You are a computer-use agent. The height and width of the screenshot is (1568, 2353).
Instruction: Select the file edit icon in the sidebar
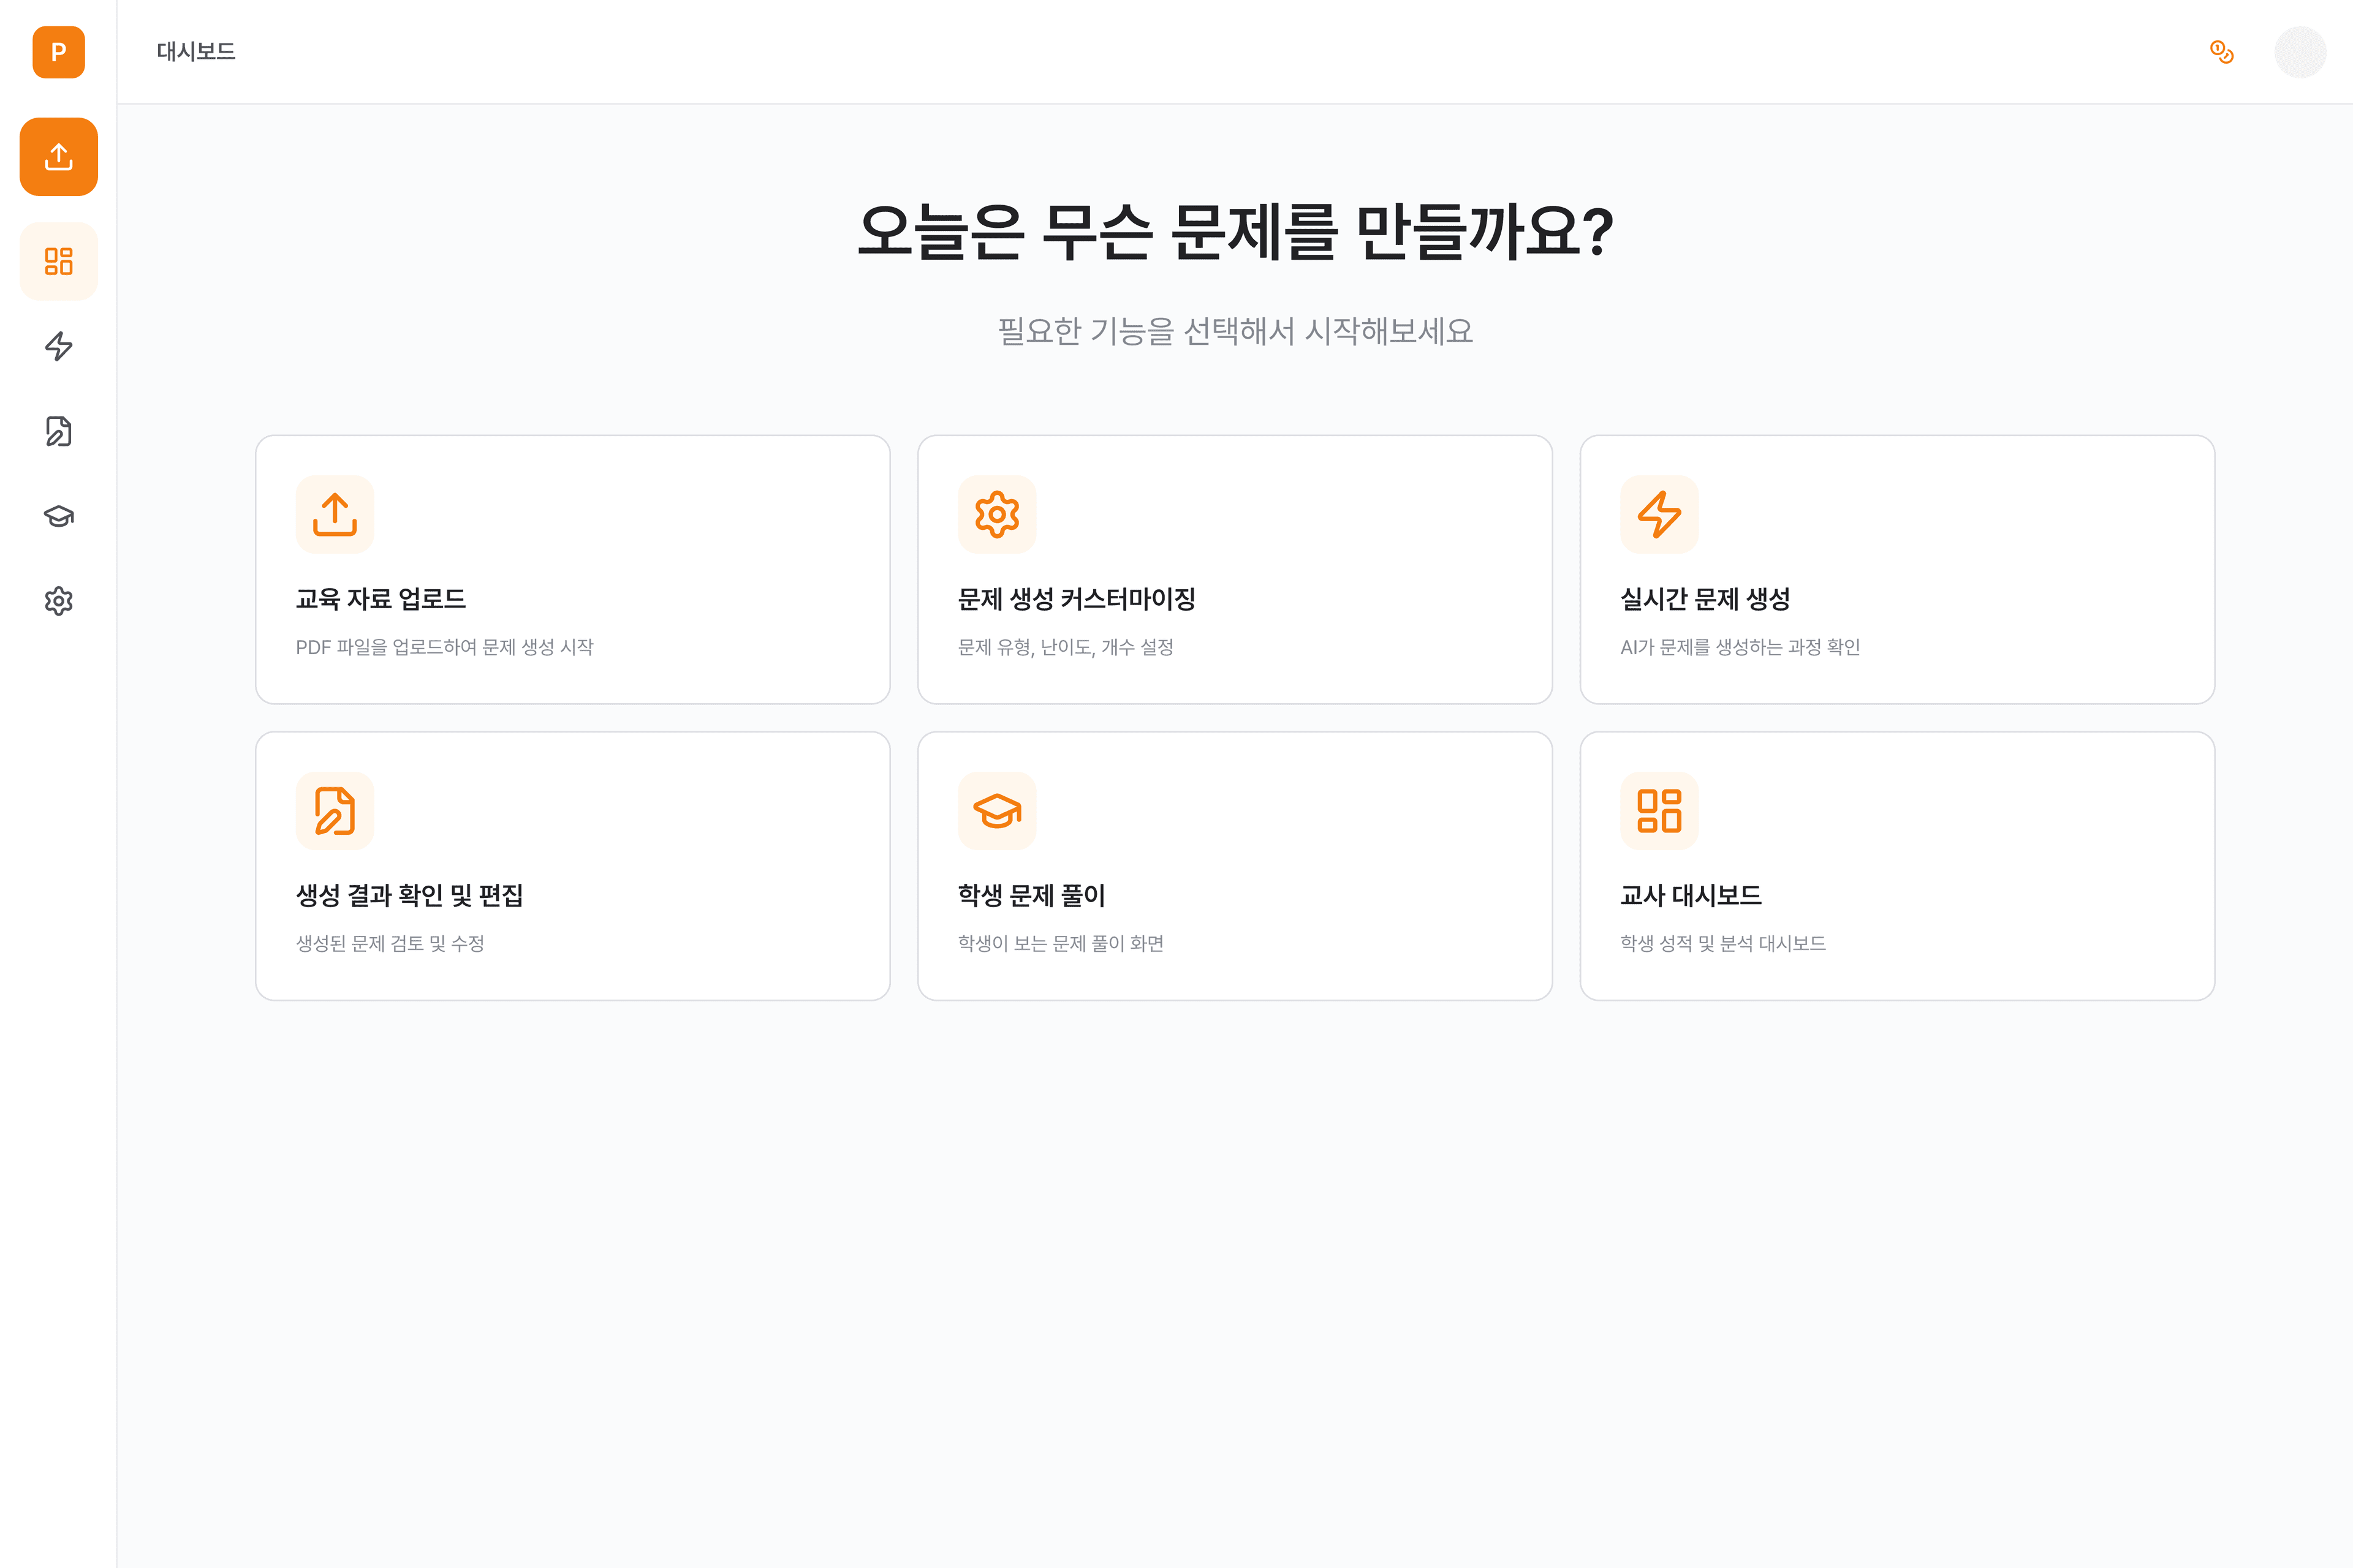58,431
